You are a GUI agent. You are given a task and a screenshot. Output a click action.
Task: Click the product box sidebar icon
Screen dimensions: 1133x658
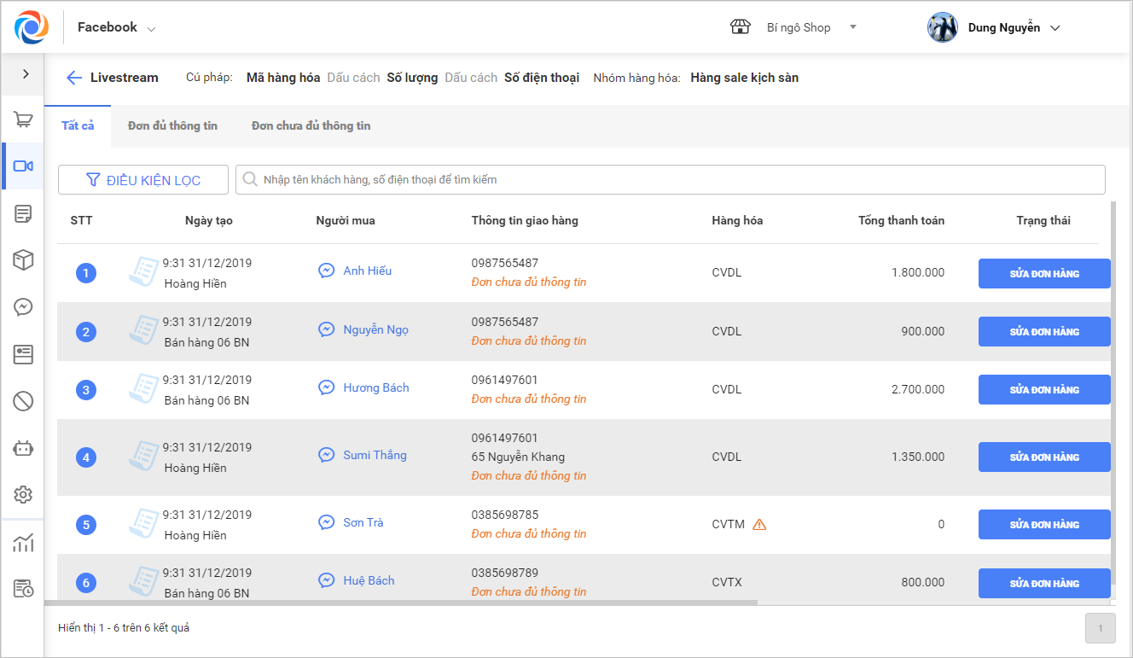[23, 260]
